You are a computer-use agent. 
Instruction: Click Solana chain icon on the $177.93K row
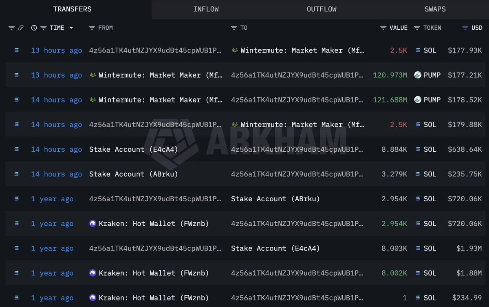16,50
